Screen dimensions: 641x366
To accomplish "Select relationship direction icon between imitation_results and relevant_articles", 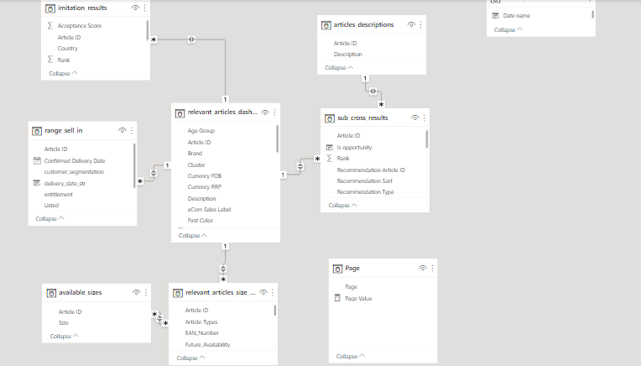I will coord(191,39).
